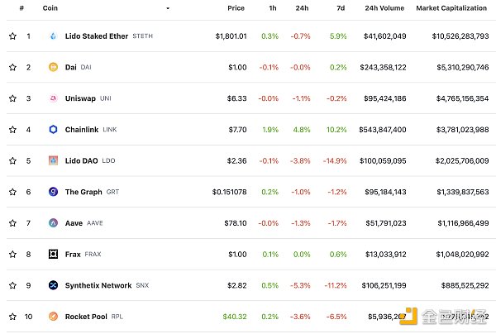496x334 pixels.
Task: Click the Aave coin logo
Action: pyautogui.click(x=54, y=223)
